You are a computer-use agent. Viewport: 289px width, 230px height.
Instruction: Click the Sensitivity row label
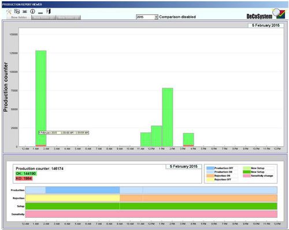[18, 214]
